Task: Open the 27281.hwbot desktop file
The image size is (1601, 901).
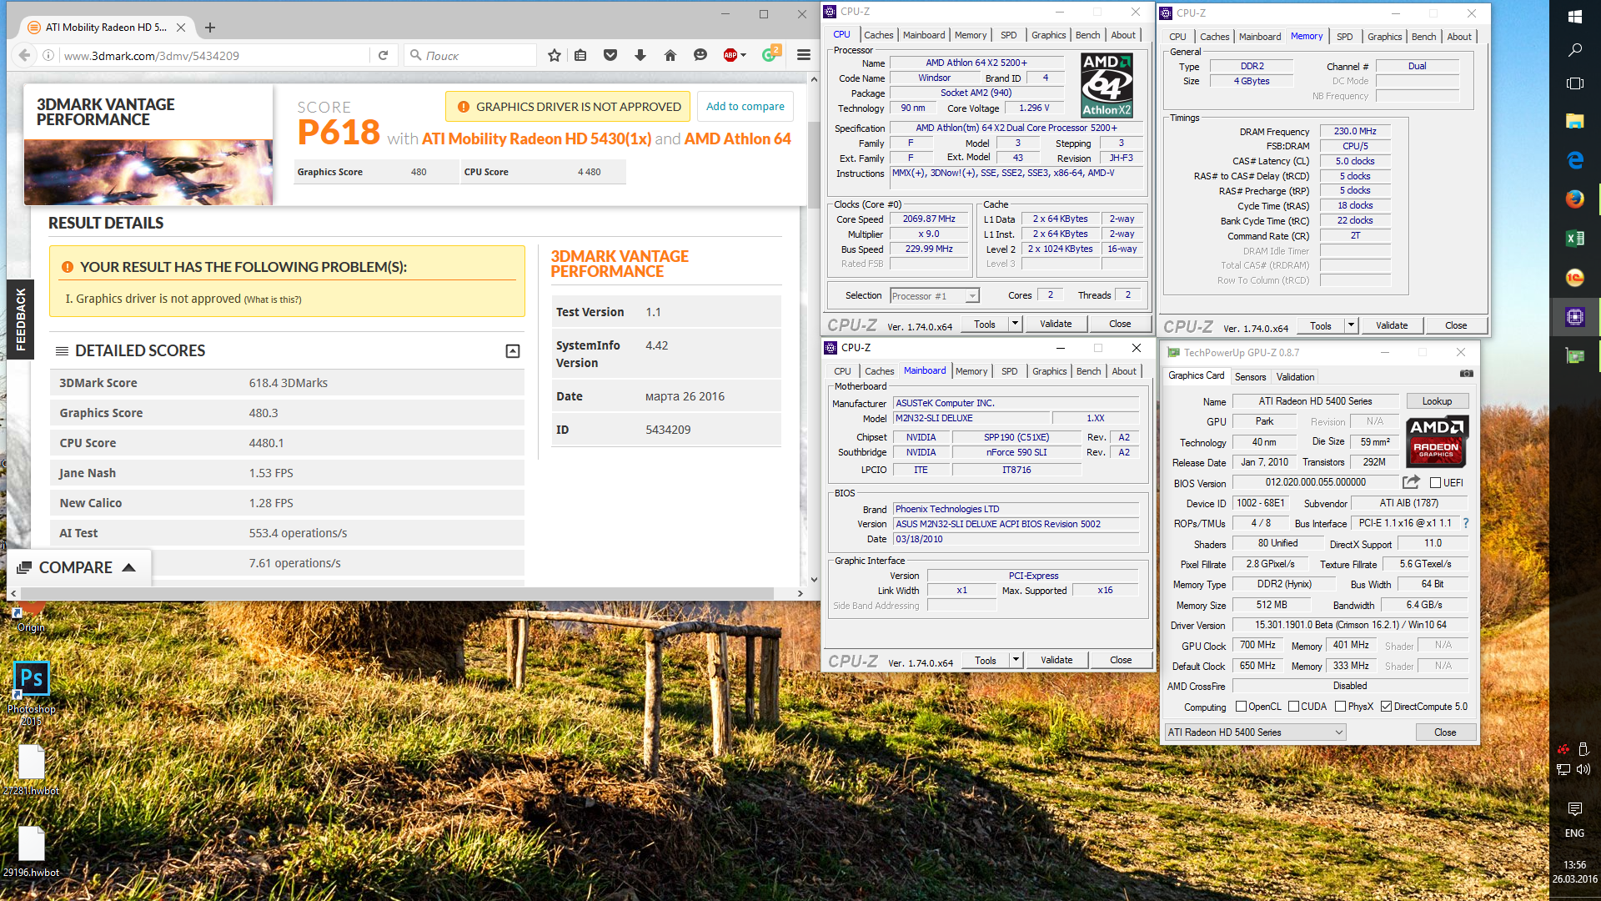Action: coord(31,769)
